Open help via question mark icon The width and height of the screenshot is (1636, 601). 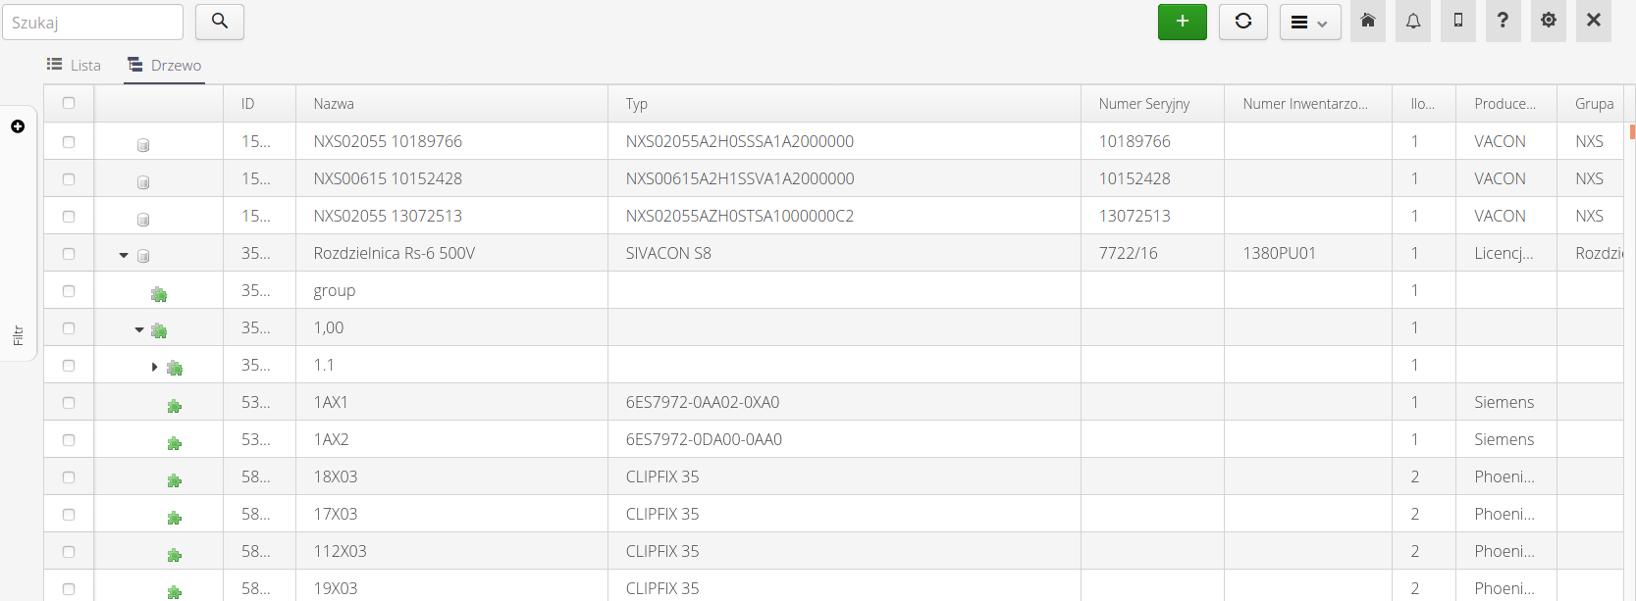tap(1503, 22)
